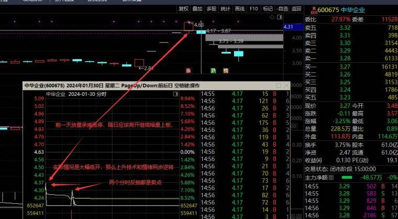This screenshot has width=398, height=219.
Task: Select the 买一 row price 3.27
Action: pos(345,67)
